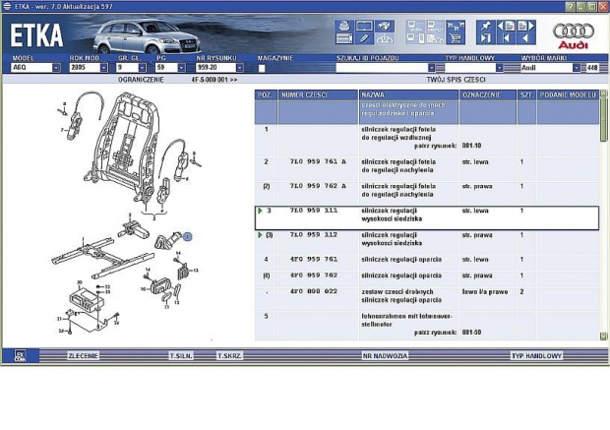
Task: Click the multiple small carts icon
Action: click(456, 26)
